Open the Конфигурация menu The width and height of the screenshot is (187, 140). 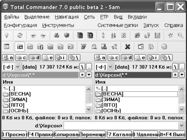(x=21, y=25)
